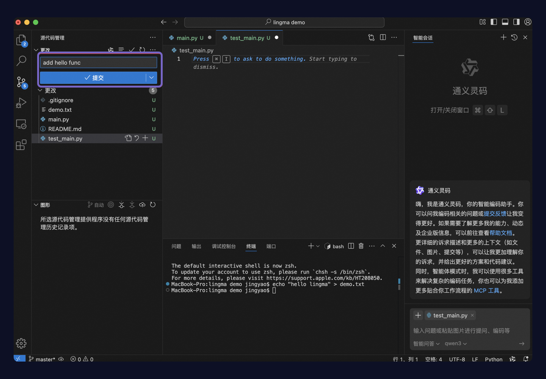Split the editor to the right
Viewport: 546px width, 379px height.
tap(383, 38)
